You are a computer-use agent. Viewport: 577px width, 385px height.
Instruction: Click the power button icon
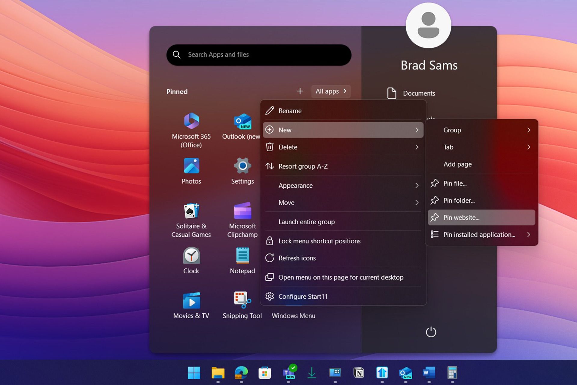[x=431, y=332]
